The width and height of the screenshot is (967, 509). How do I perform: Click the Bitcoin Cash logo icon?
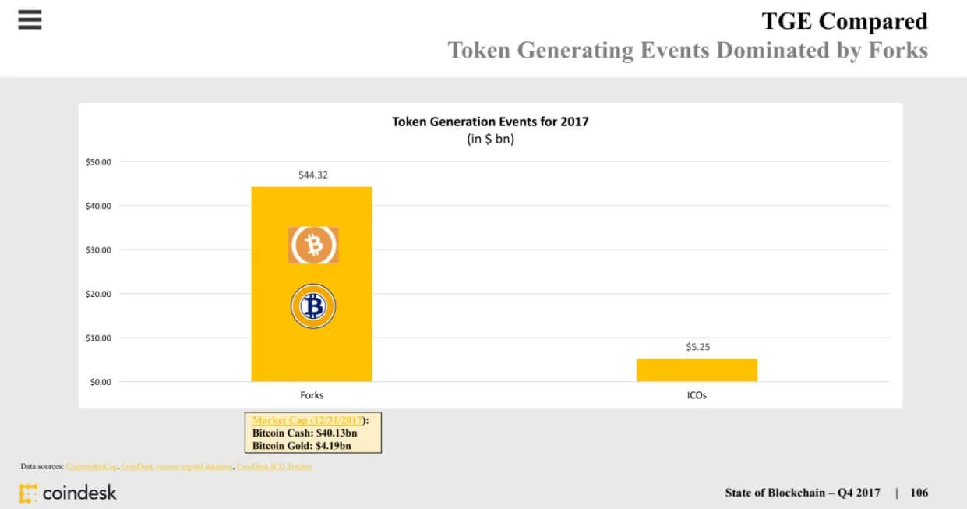[x=313, y=246]
